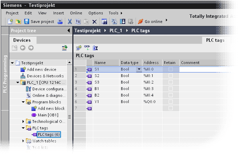
Task: Click the Cut scissors icon in toolbar
Action: coord(70,22)
